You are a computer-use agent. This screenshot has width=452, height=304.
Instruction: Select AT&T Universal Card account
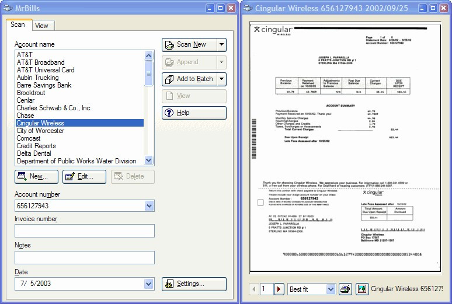pos(79,70)
